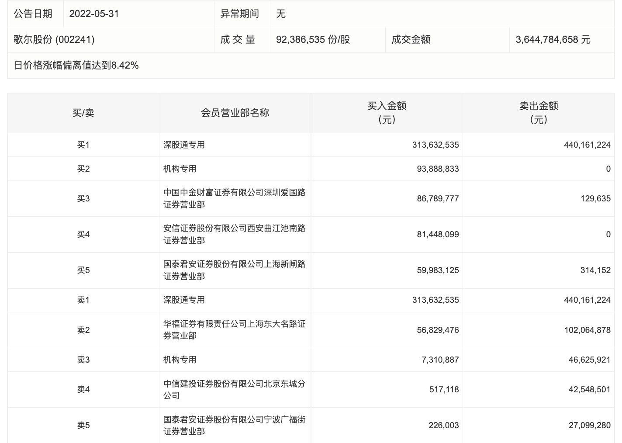Select the 买4 row label

[83, 234]
